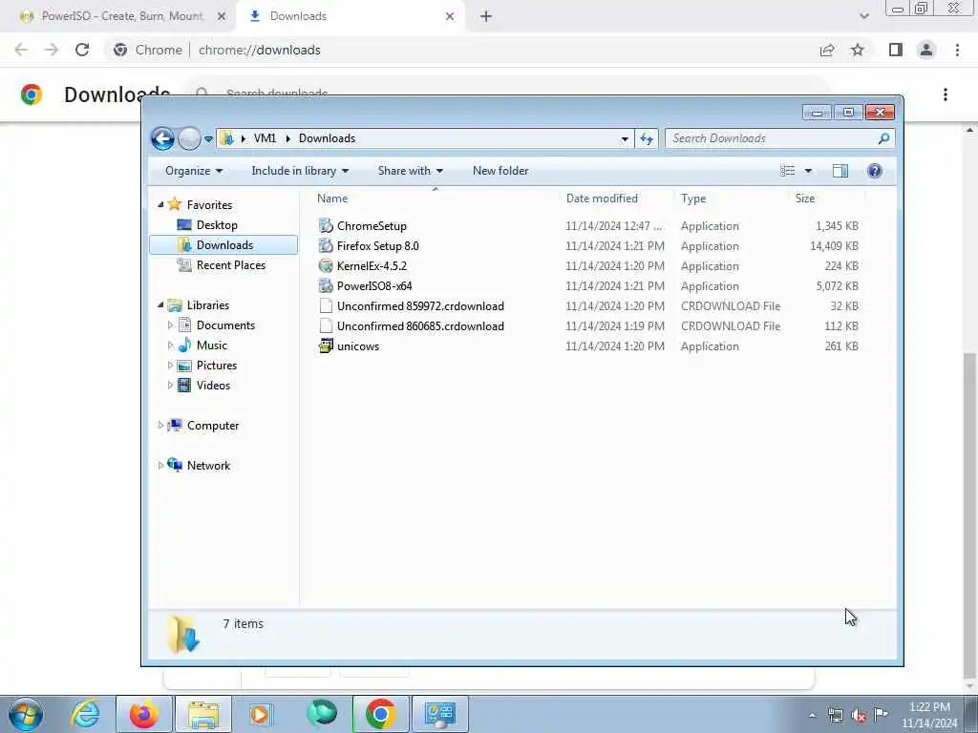Select the Network item in navigation pane
The height and width of the screenshot is (733, 978).
(208, 465)
